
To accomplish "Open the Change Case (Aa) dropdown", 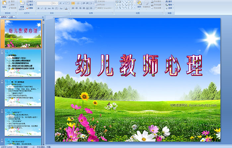I will (61, 8).
